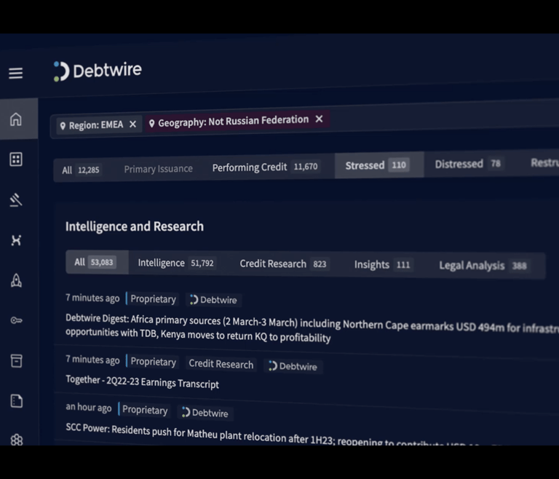
Task: Select the Stressed tab
Action: pos(379,165)
